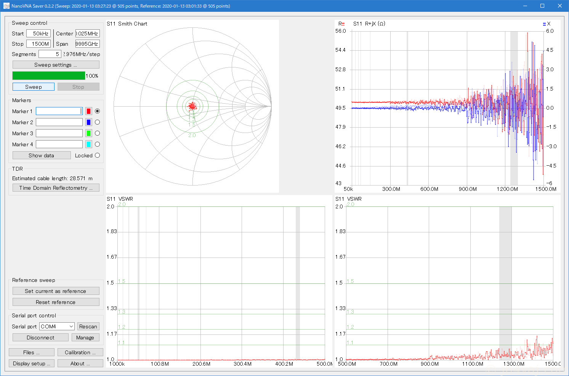The height and width of the screenshot is (376, 569).
Task: Click Set current as reference
Action: coord(56,291)
